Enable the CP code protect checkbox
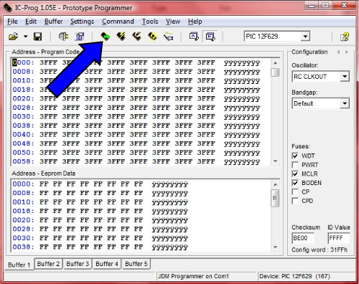The height and width of the screenshot is (284, 359). (x=295, y=192)
